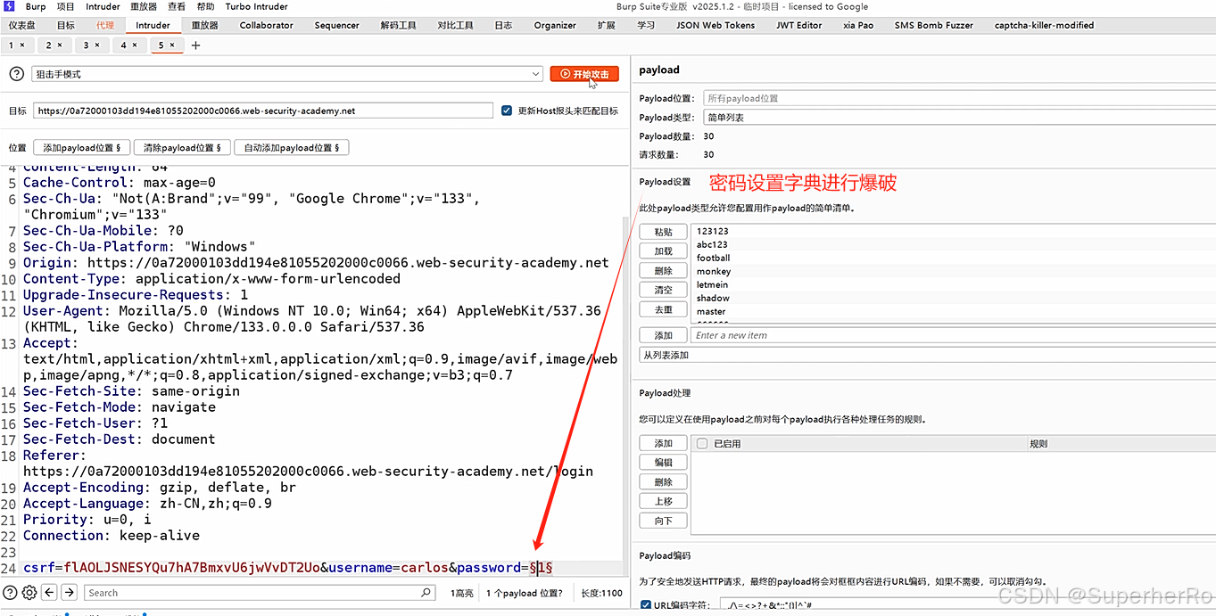Select payload item 123123 in list

tap(954, 231)
